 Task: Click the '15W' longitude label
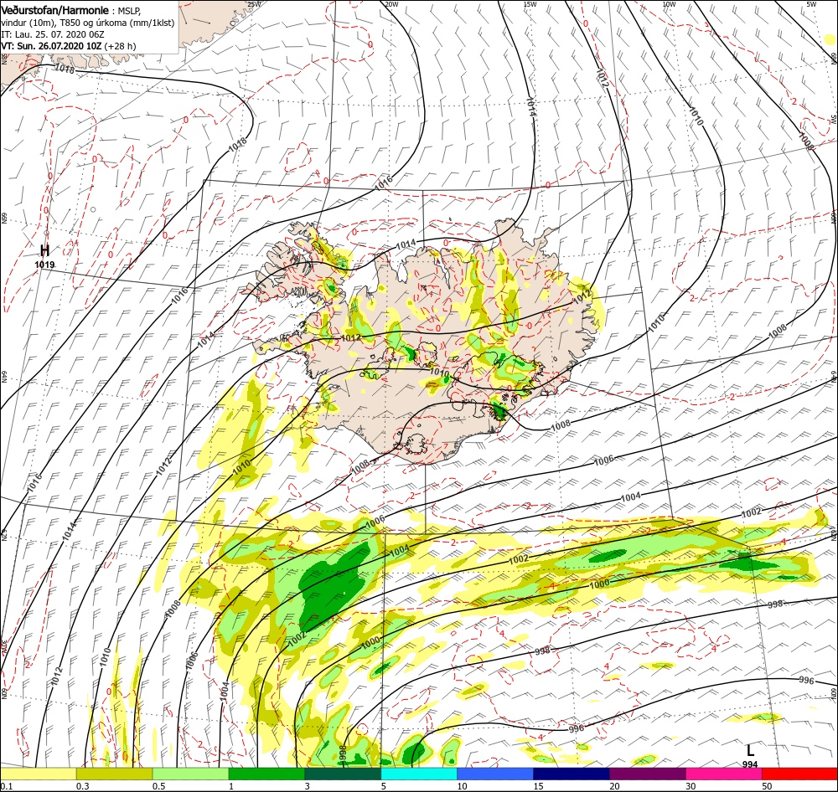coord(530,4)
